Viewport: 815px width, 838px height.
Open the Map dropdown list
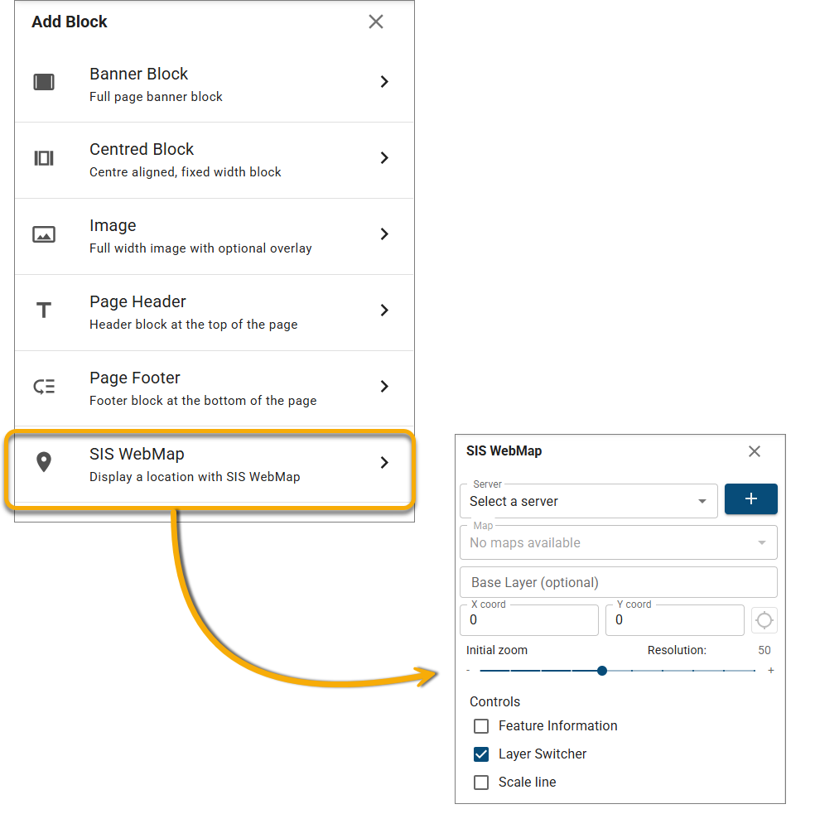618,543
